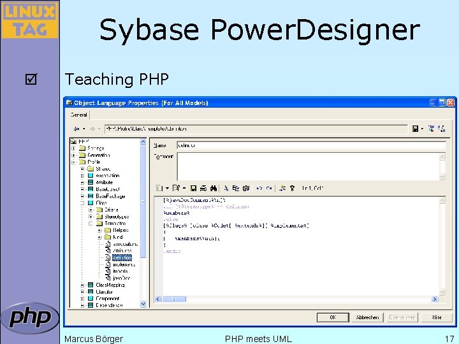Click the .else line in template code
459x344 pixels.
tap(171, 219)
